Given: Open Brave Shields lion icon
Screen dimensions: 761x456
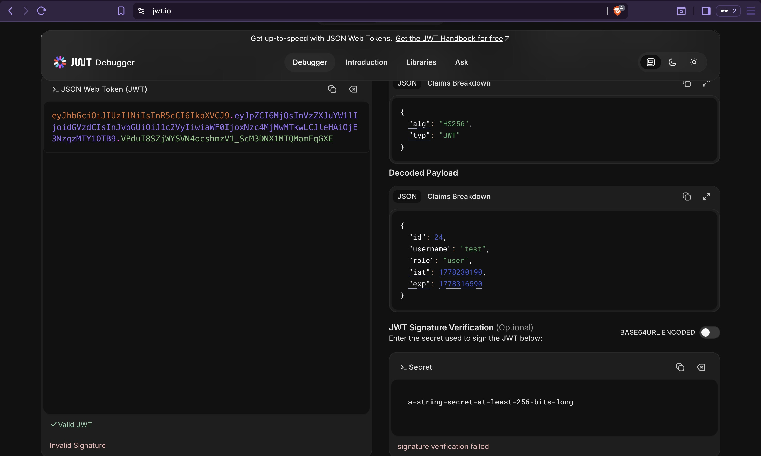Looking at the screenshot, I should (618, 11).
